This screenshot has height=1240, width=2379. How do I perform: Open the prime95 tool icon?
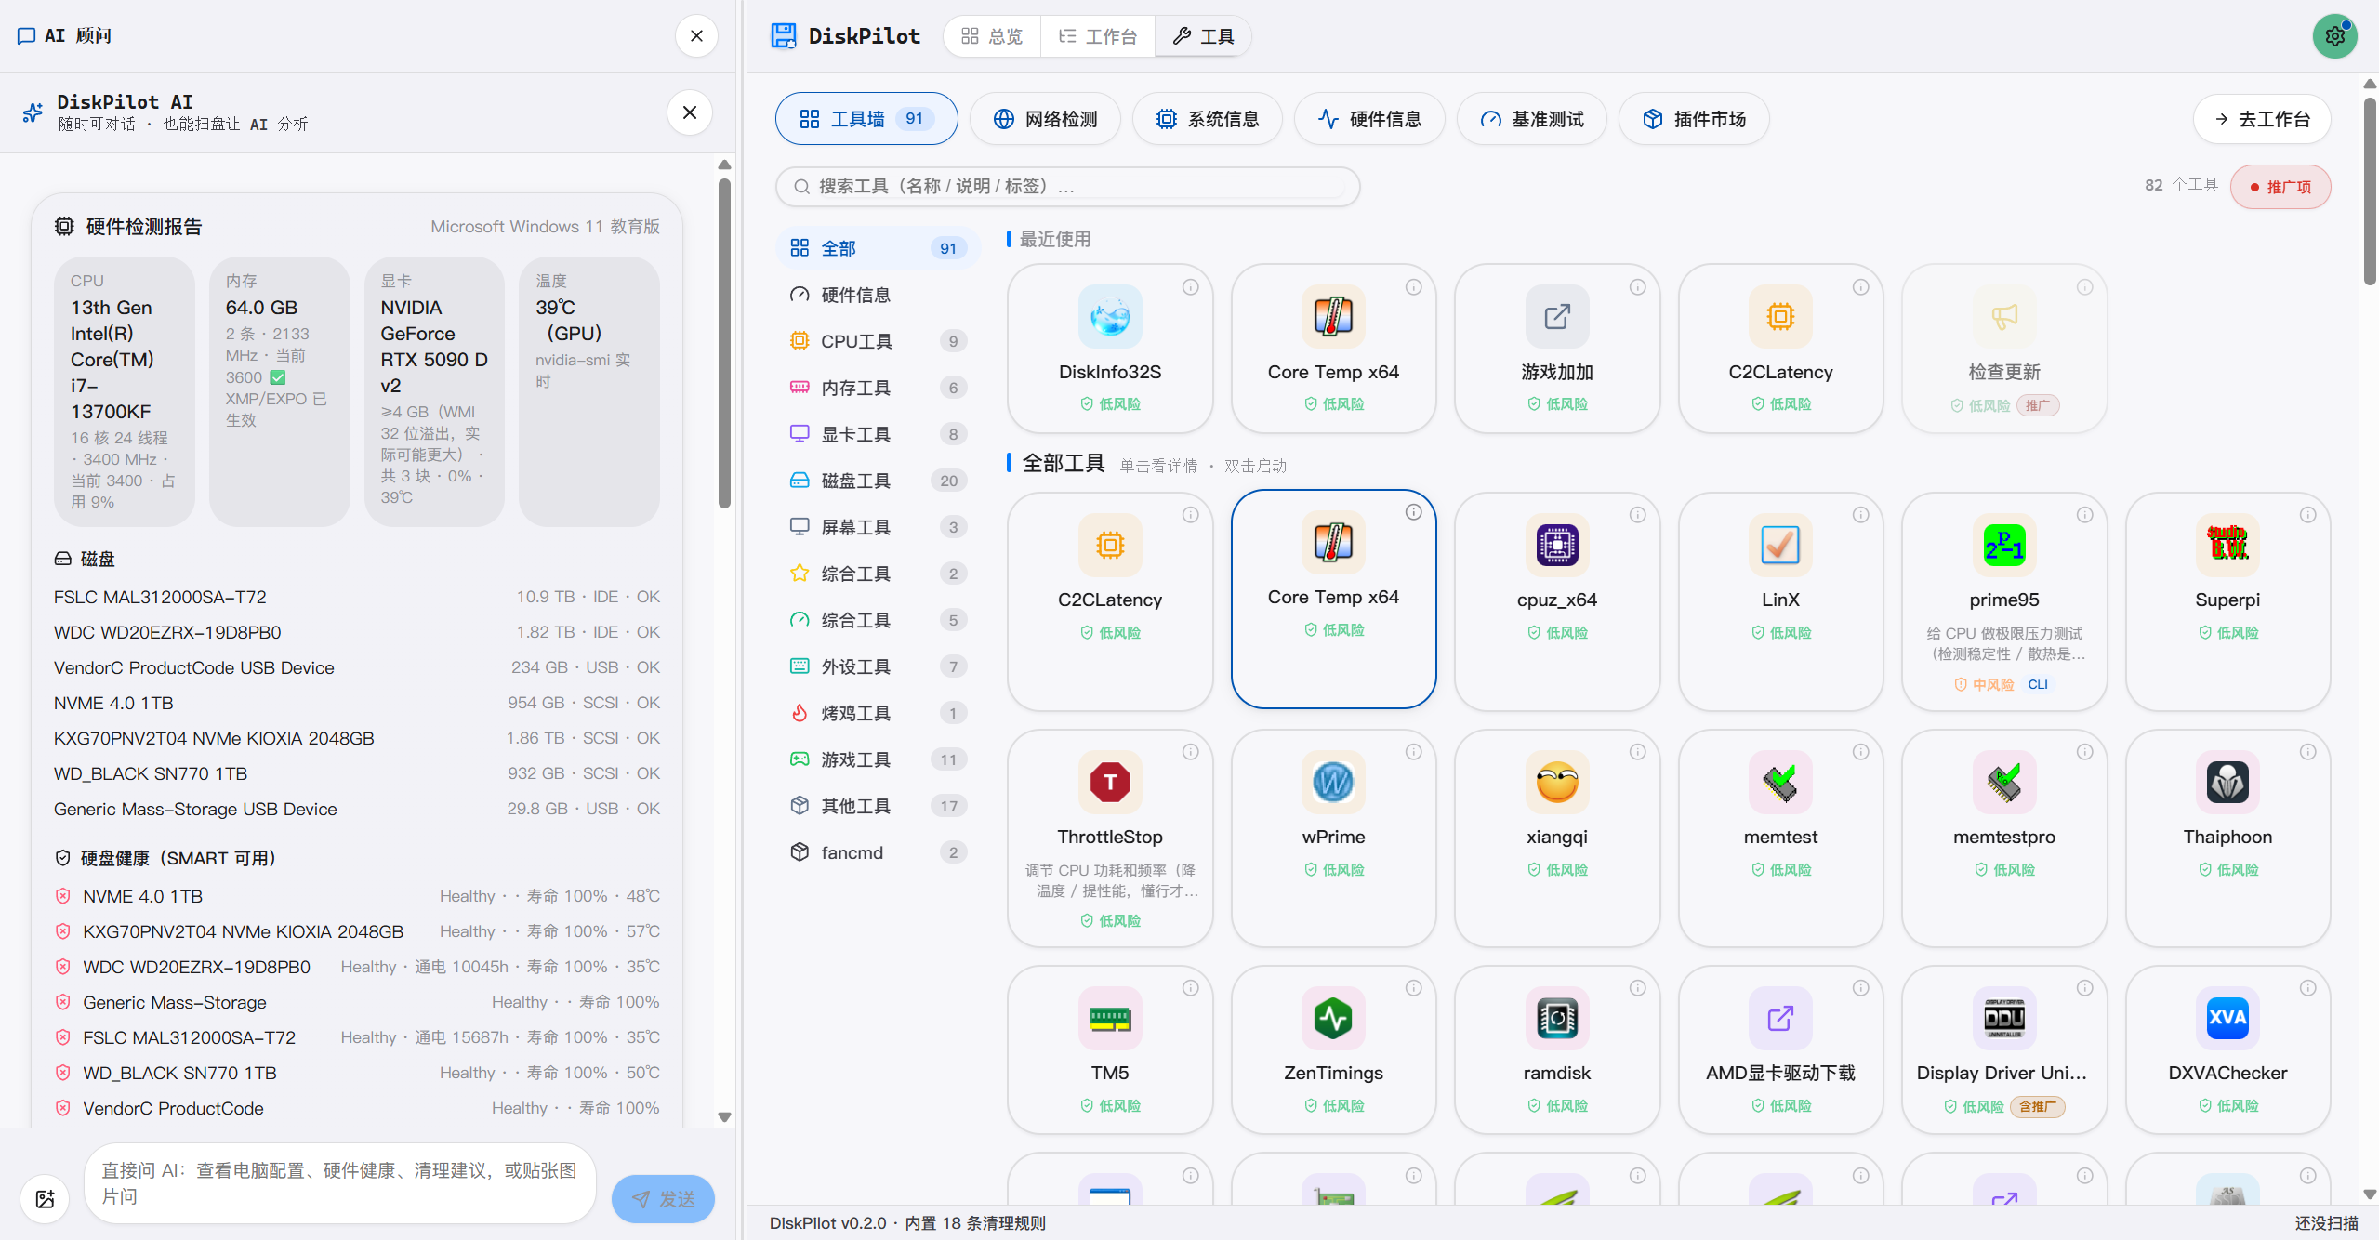click(2004, 545)
